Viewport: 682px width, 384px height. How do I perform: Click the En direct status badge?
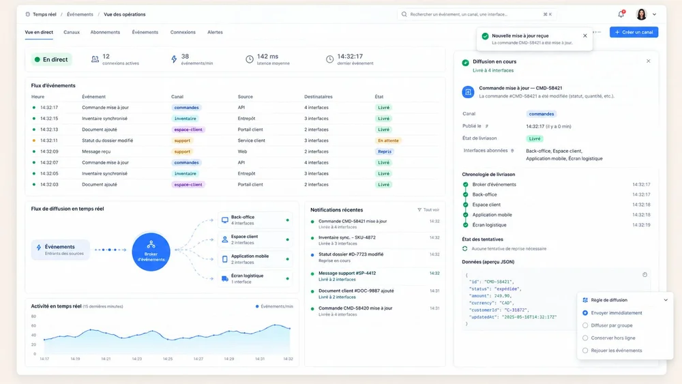[51, 59]
